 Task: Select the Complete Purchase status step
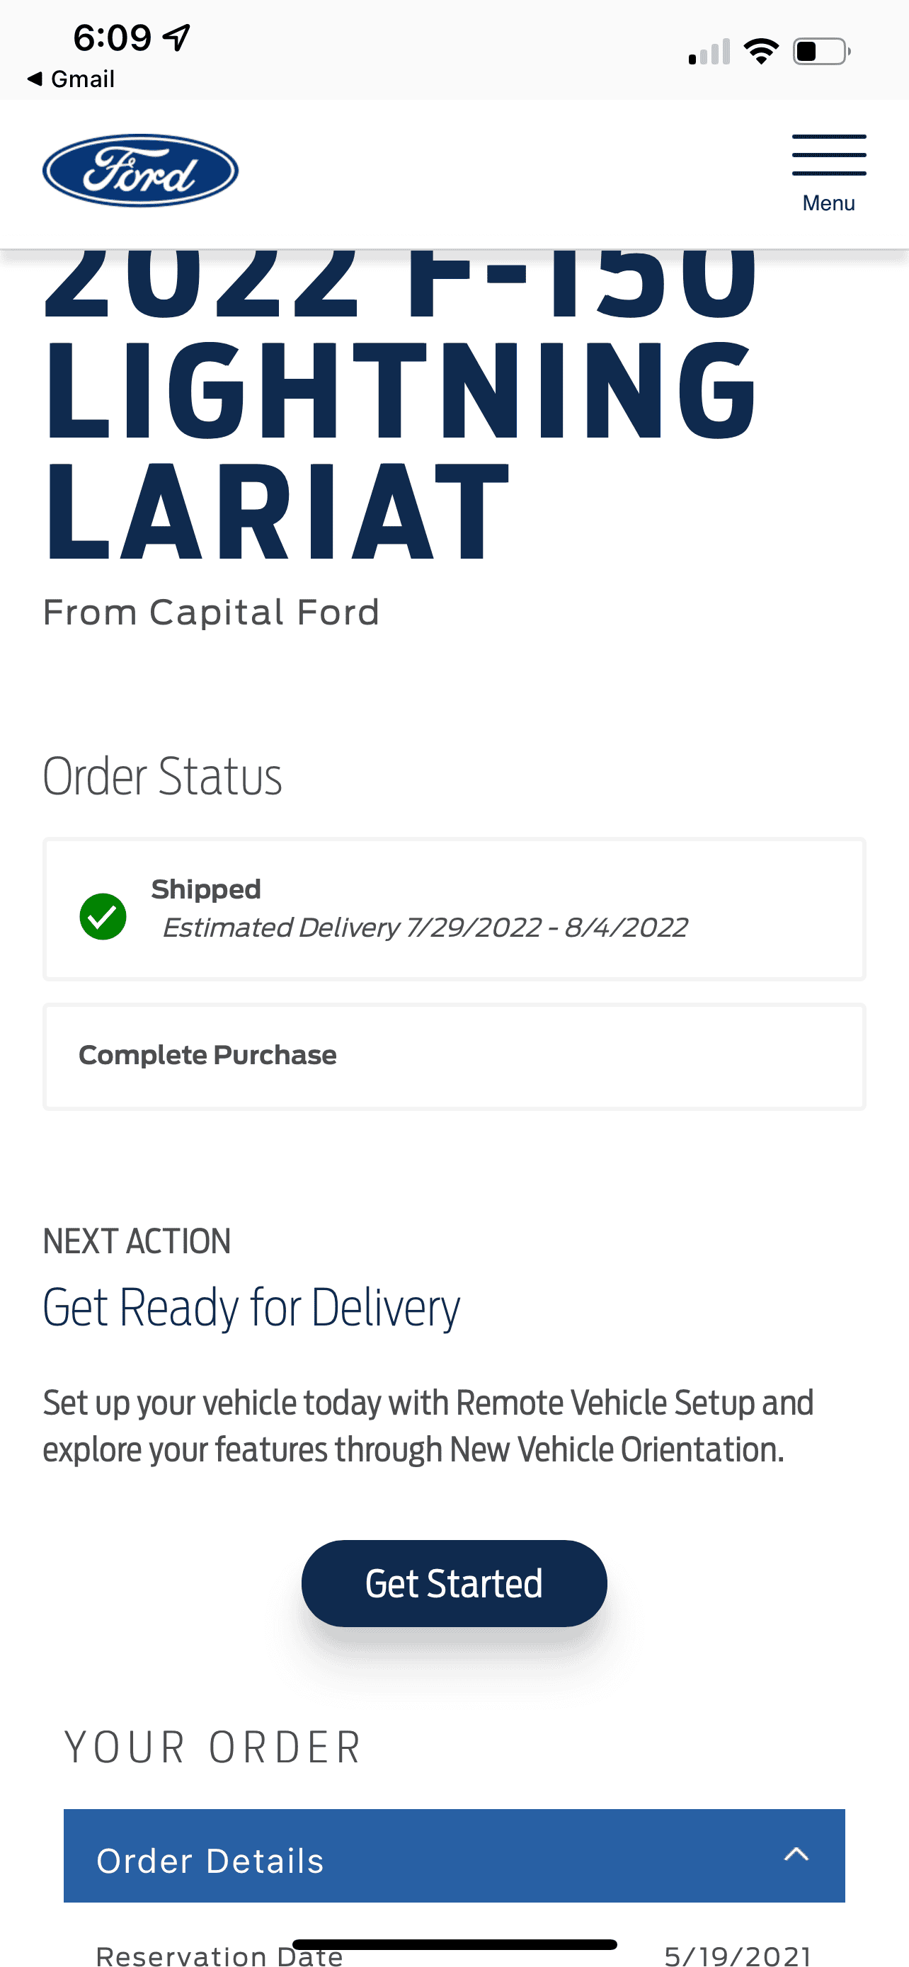207,1055
